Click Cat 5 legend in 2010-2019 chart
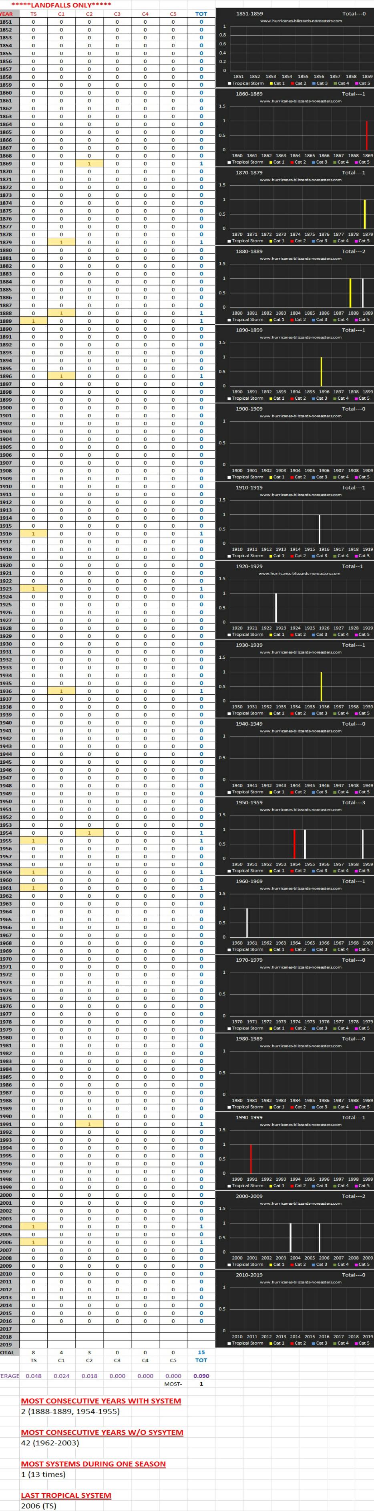 (362, 1343)
